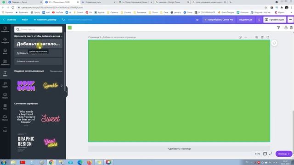The height and width of the screenshot is (165, 294).
Task: Open the Templates tab in the side rail
Action: [x=5, y=29]
